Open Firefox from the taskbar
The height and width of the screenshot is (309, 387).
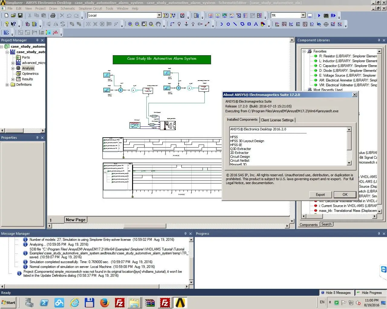coord(105,302)
